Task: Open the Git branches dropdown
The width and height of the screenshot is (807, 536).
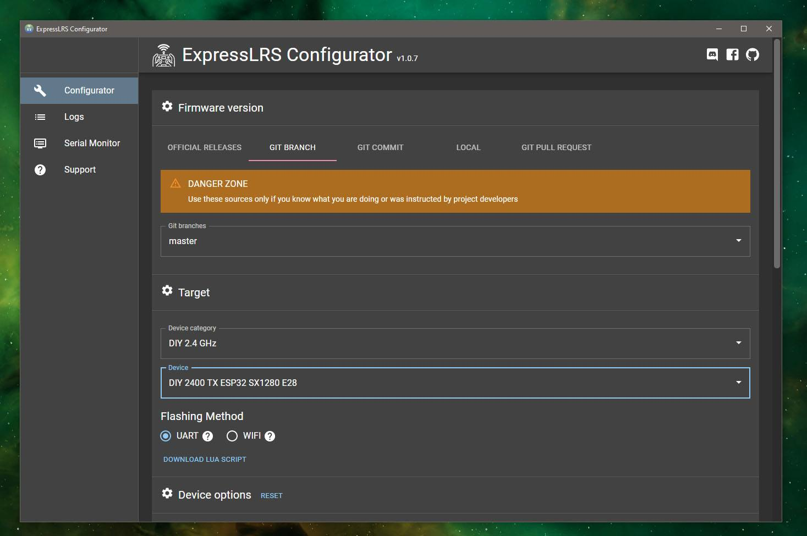Action: pos(455,241)
